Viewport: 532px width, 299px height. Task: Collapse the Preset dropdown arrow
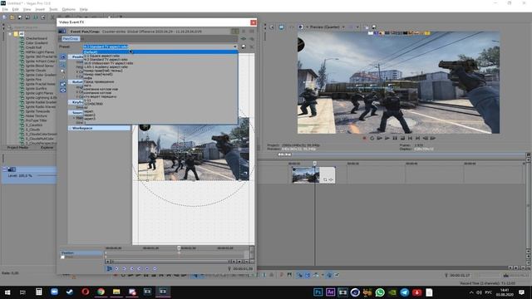click(234, 47)
